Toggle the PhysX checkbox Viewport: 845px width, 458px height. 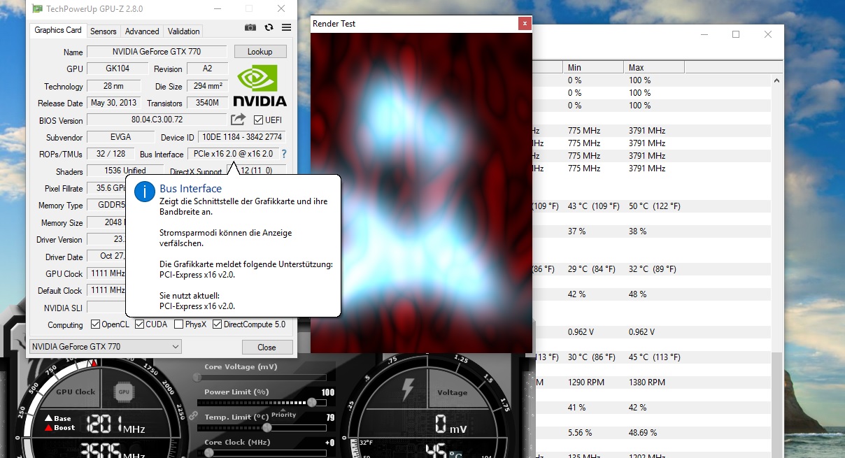point(178,324)
